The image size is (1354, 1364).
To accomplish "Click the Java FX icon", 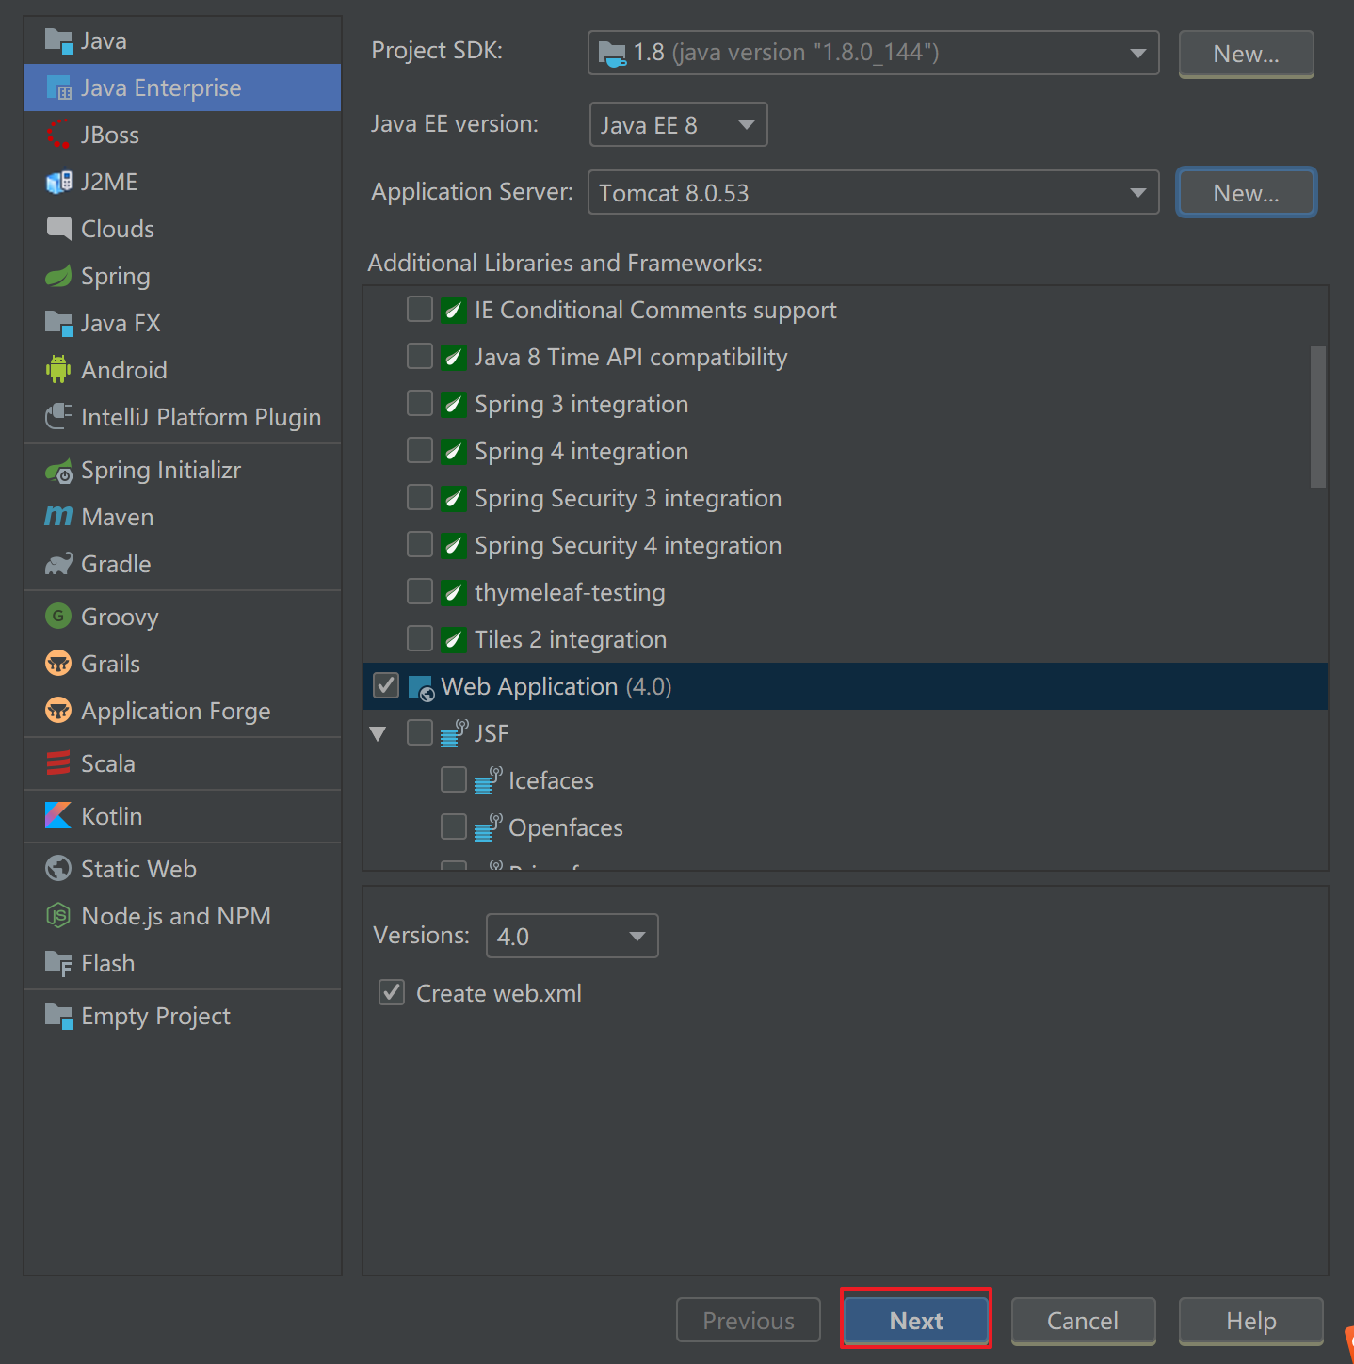I will pos(58,324).
